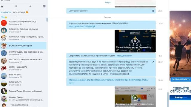The image size is (191, 107).
Task: Click avatar of УСПЕХ-НАША ЦЕЛЬ chat
Action: (x=4, y=68)
